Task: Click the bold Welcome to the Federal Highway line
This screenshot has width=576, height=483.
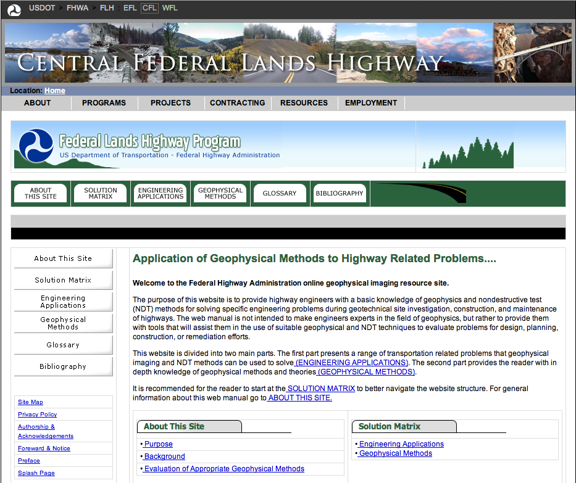Action: pyautogui.click(x=291, y=283)
